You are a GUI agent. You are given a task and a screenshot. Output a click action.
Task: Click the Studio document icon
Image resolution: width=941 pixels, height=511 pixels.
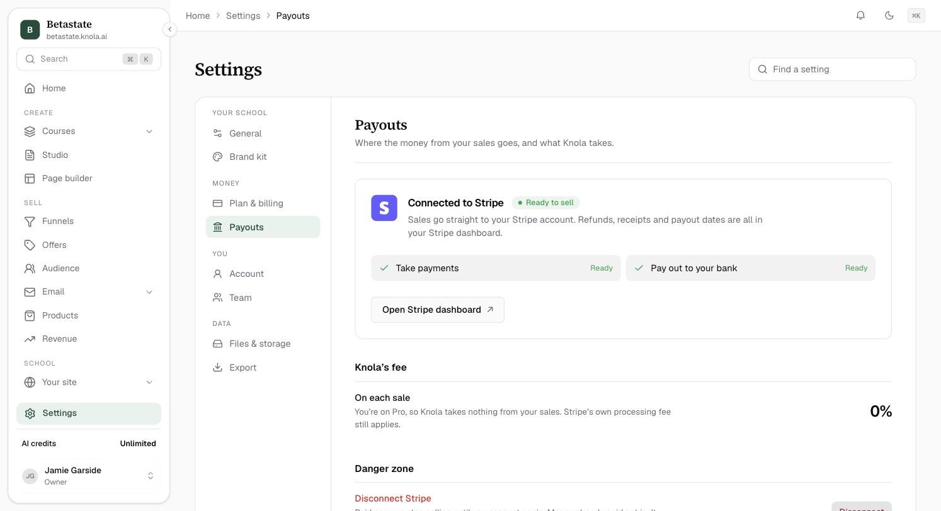[x=30, y=155]
